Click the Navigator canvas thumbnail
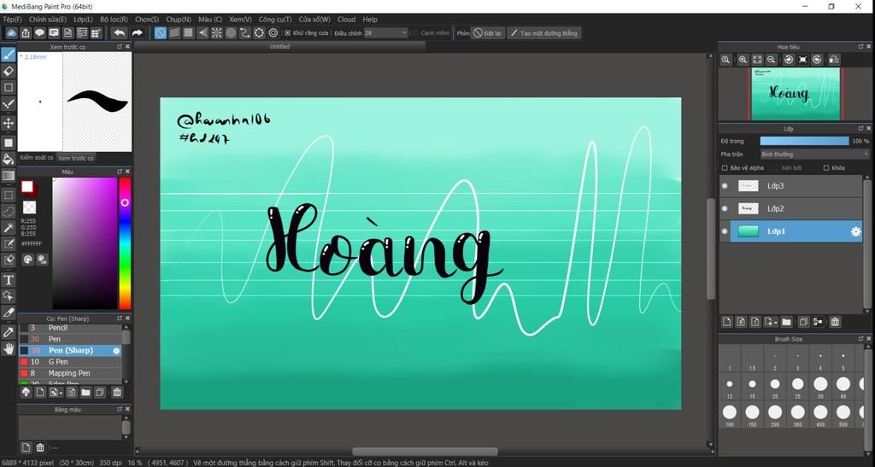The width and height of the screenshot is (875, 467). [x=796, y=94]
